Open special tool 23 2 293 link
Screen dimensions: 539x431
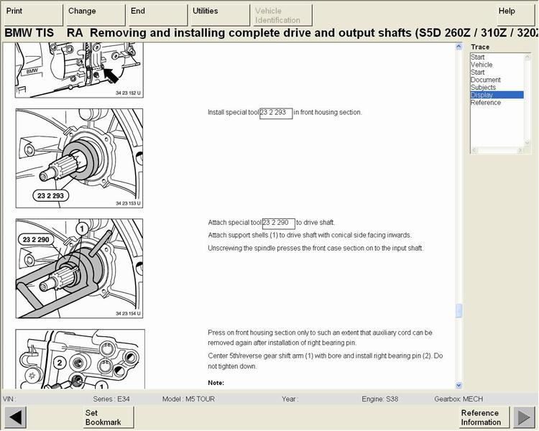[276, 113]
